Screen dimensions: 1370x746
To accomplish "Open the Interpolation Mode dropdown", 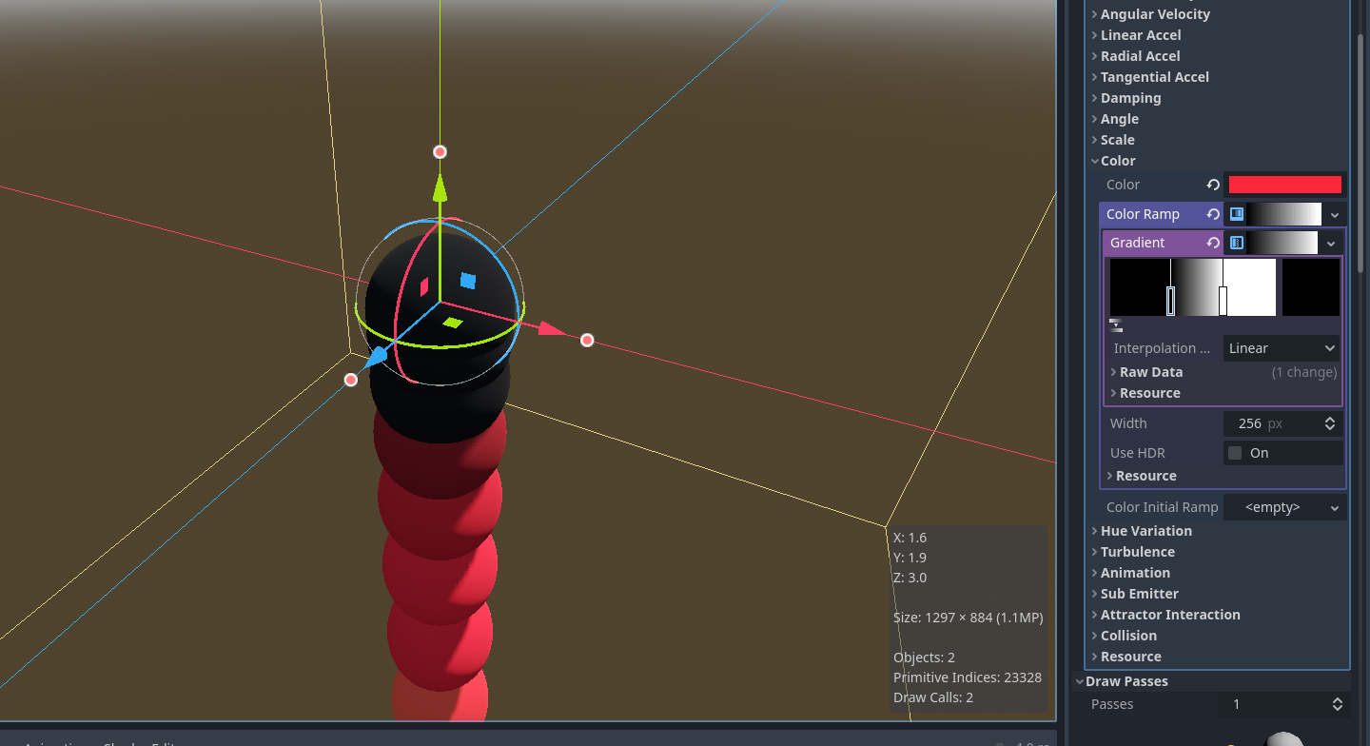I will [1280, 347].
